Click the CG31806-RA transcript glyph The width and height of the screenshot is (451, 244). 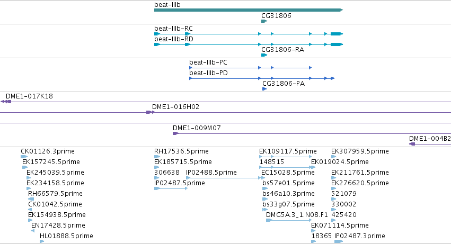264,55
